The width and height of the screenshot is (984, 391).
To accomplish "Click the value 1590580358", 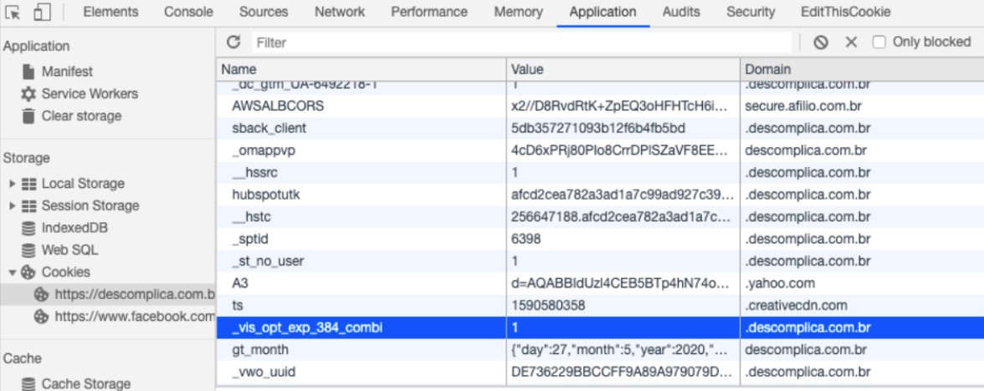I will [549, 305].
